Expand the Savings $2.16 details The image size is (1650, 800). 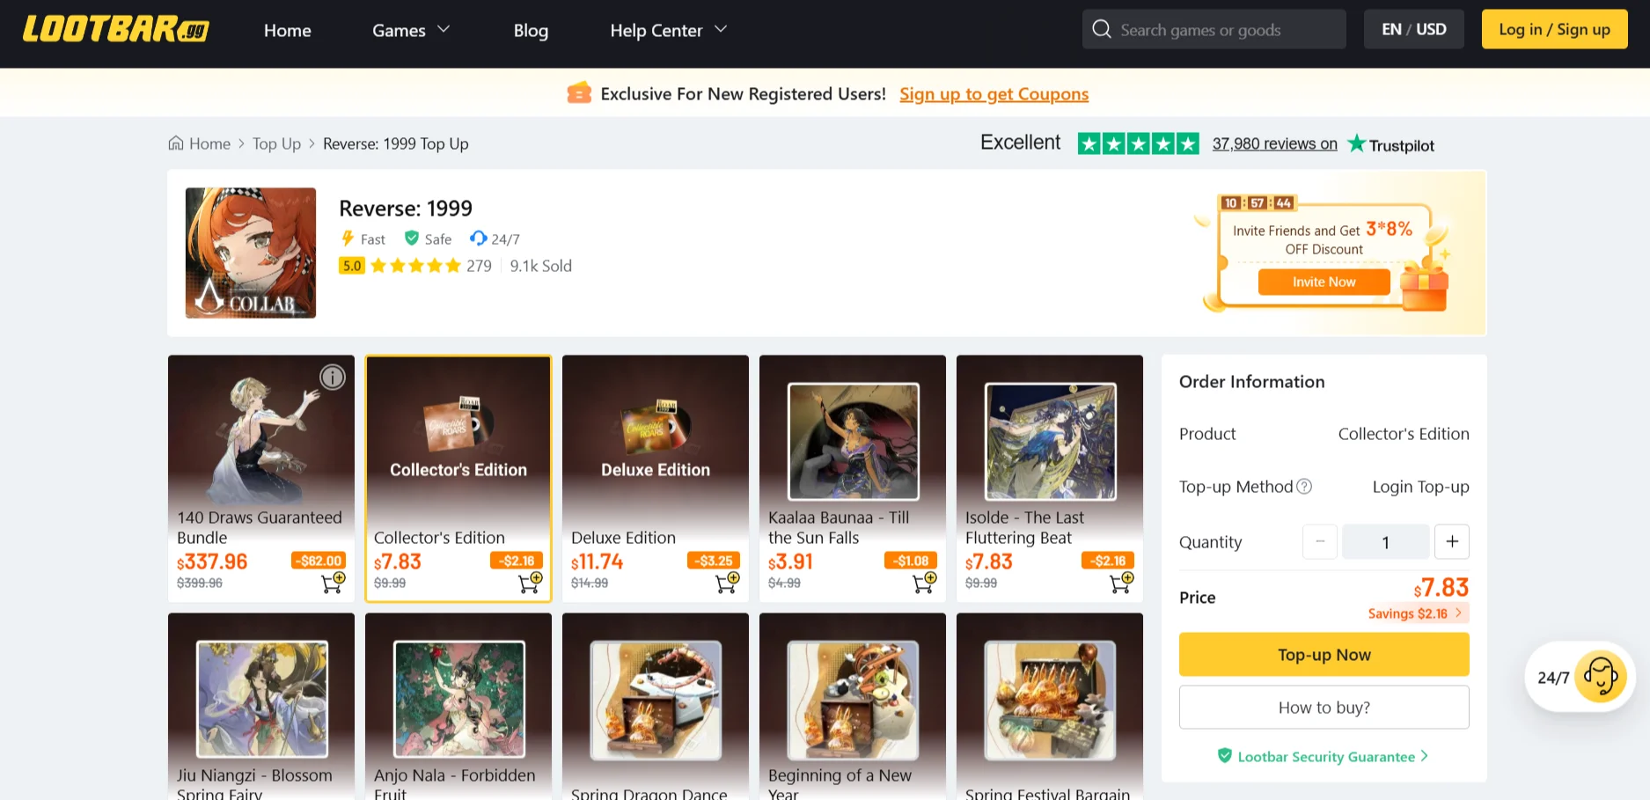pyautogui.click(x=1415, y=613)
